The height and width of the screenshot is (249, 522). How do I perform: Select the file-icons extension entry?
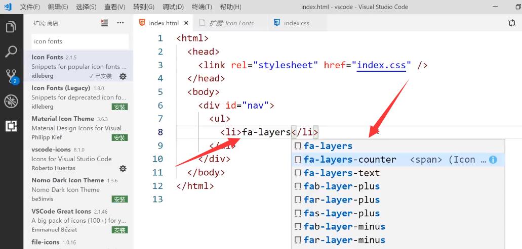78,243
